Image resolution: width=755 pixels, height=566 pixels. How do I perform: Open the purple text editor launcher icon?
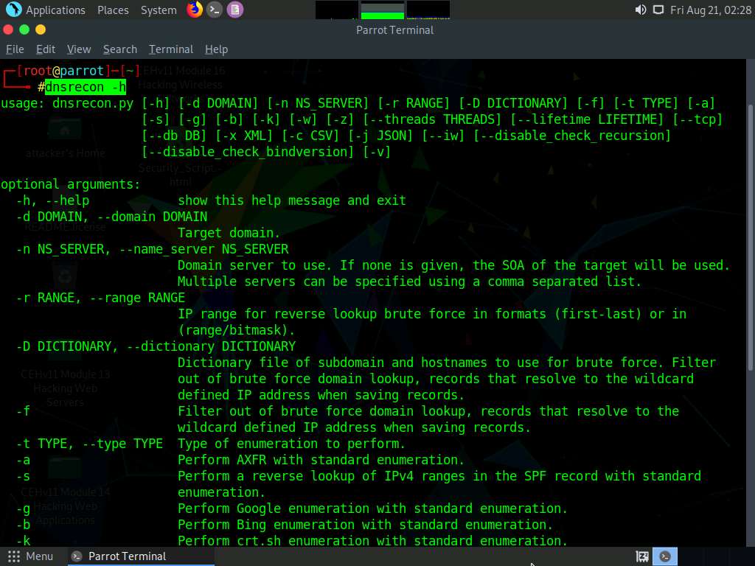(x=235, y=10)
